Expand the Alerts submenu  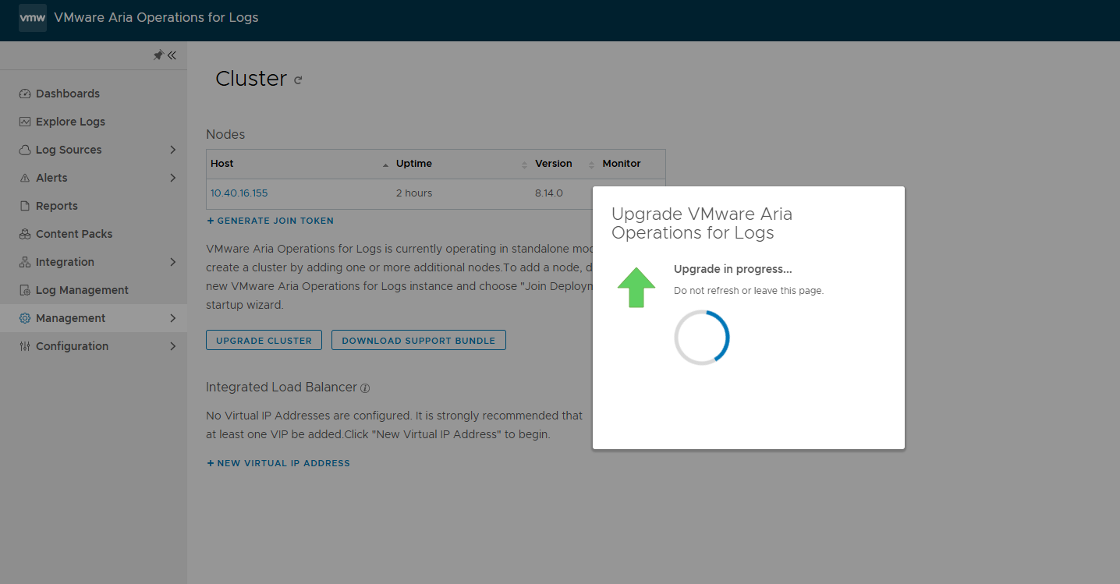pos(172,178)
